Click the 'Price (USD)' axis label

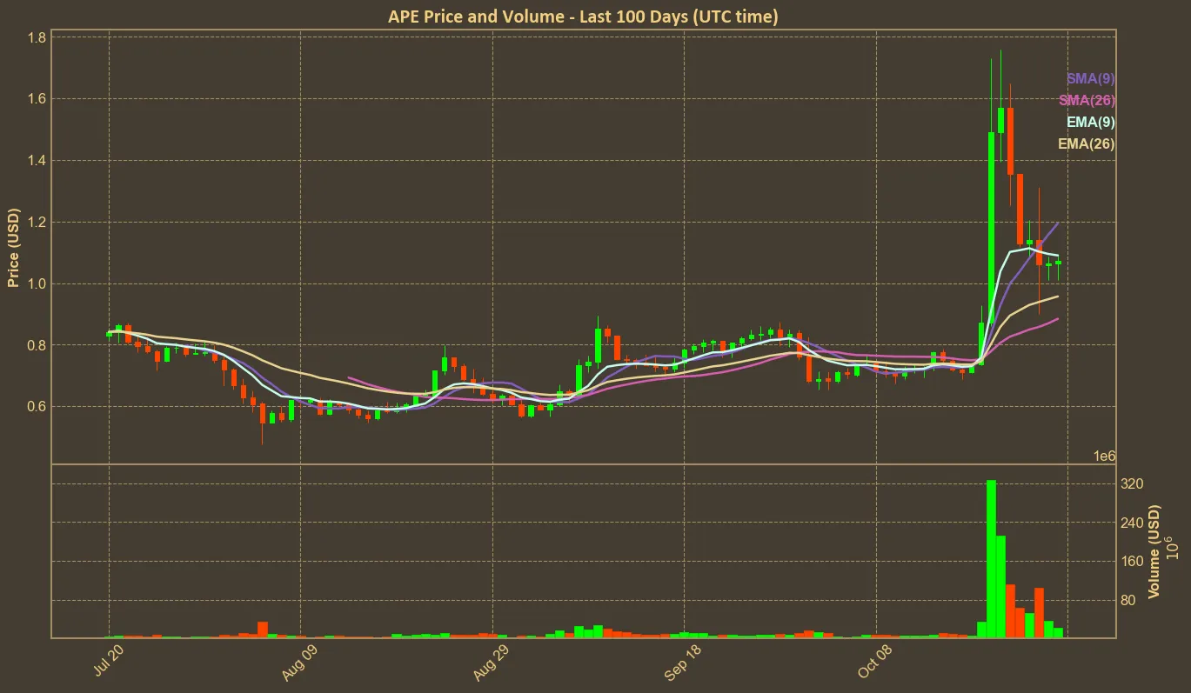[14, 248]
